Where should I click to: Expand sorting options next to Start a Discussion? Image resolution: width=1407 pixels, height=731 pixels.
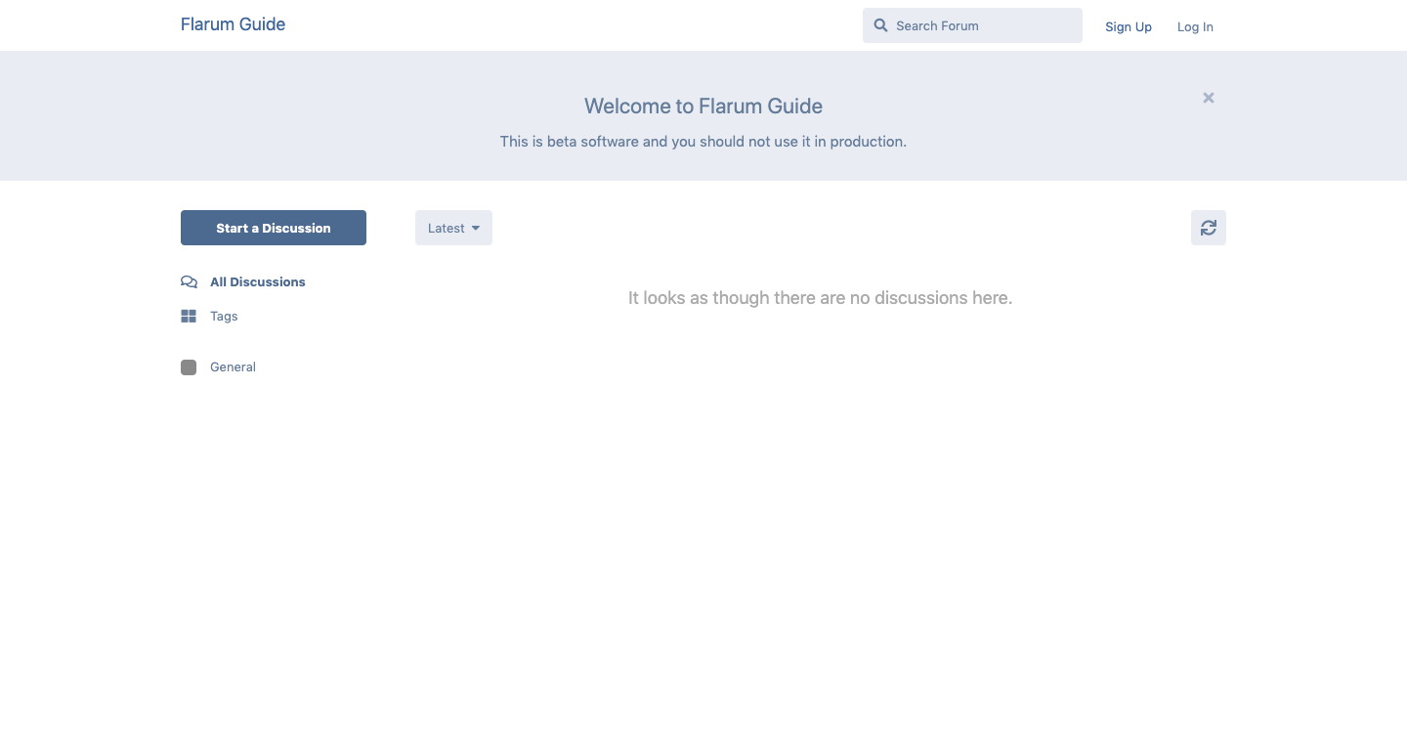(x=452, y=227)
